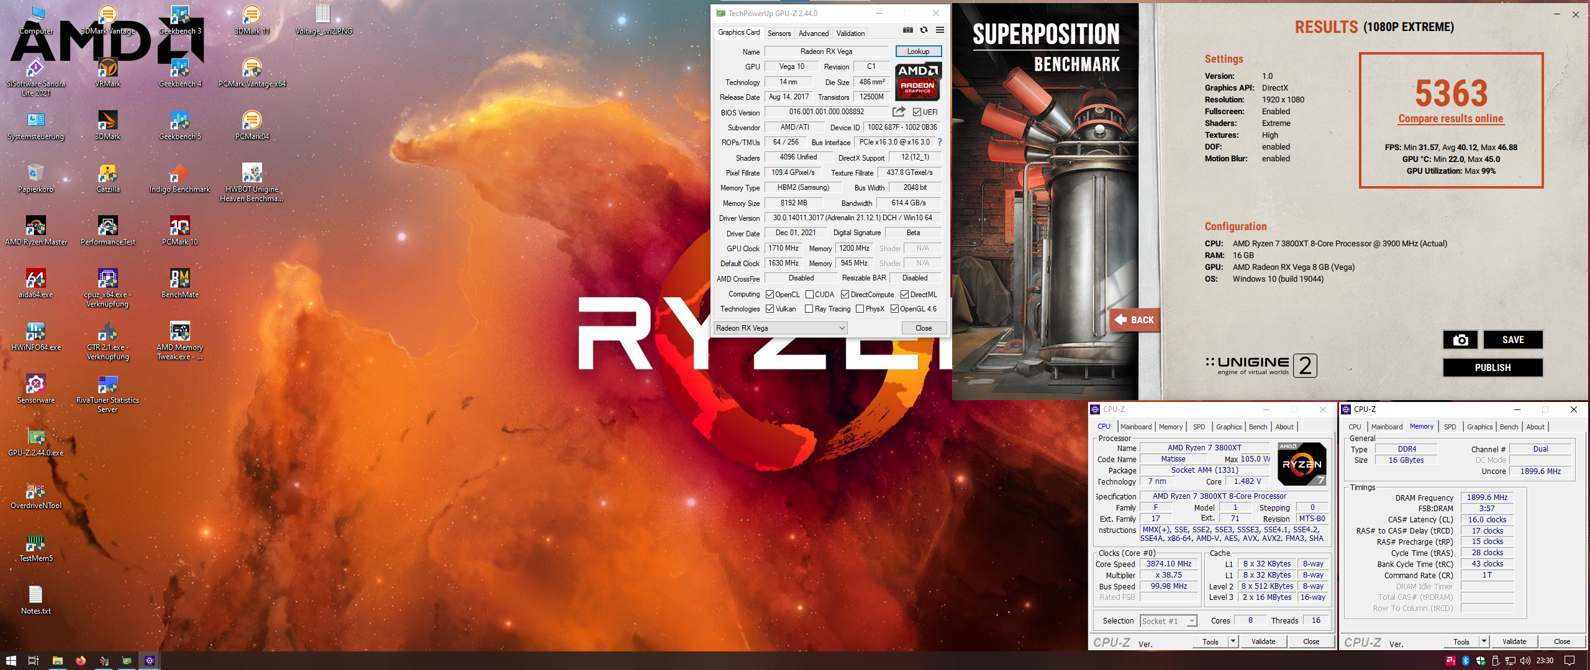
Task: Toggle the DirectCompute checkbox
Action: point(845,295)
